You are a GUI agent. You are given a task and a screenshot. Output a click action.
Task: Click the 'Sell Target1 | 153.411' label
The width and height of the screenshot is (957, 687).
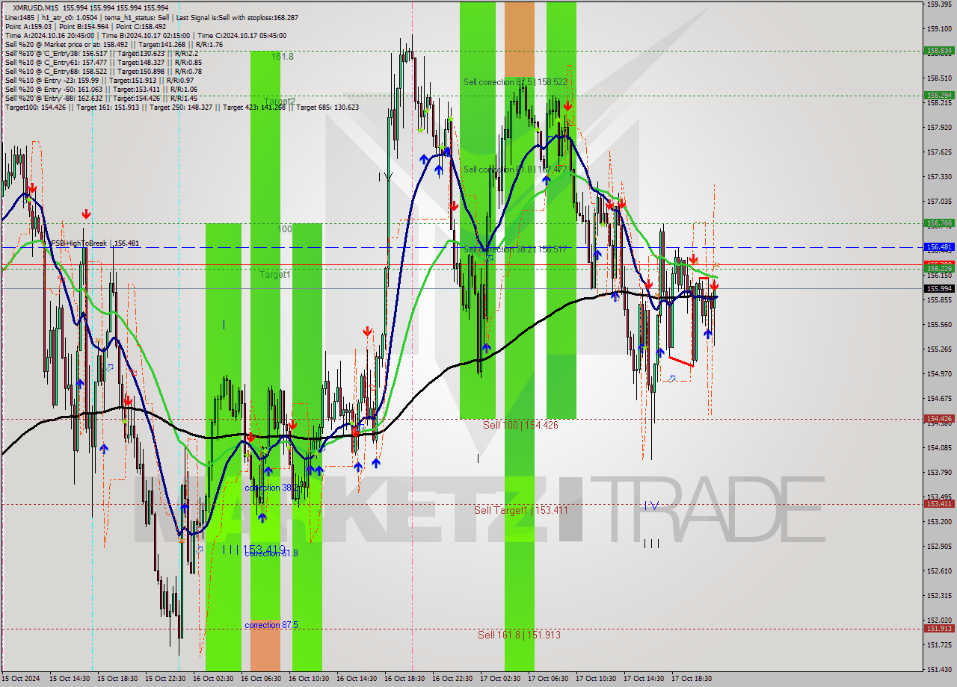[521, 510]
